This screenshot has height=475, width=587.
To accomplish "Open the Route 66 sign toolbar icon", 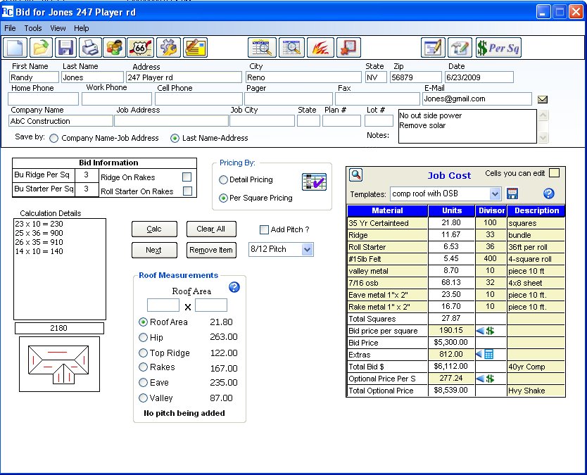I will tap(141, 47).
